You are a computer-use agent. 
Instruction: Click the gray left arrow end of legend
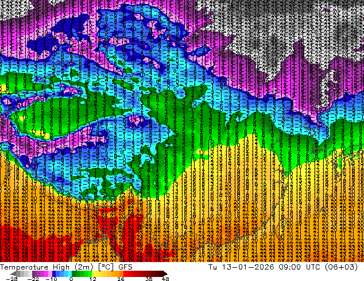click(13, 274)
